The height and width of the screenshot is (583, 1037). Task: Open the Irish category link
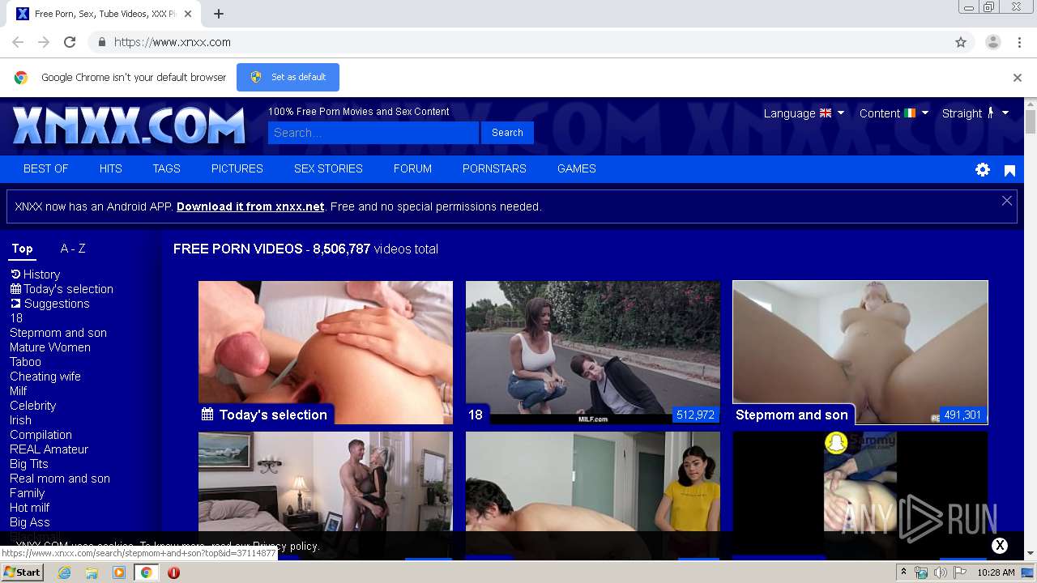(x=21, y=420)
